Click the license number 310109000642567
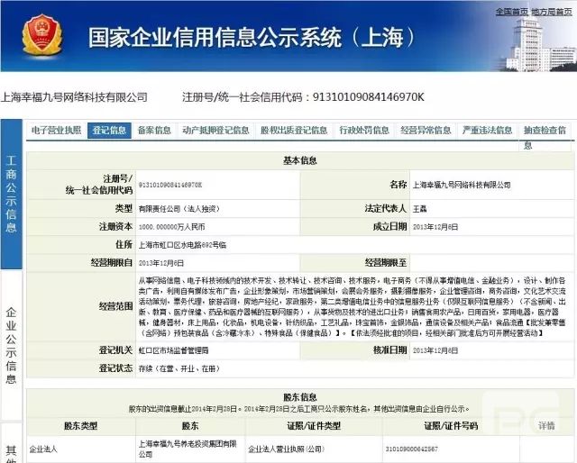The image size is (577, 463). click(412, 449)
